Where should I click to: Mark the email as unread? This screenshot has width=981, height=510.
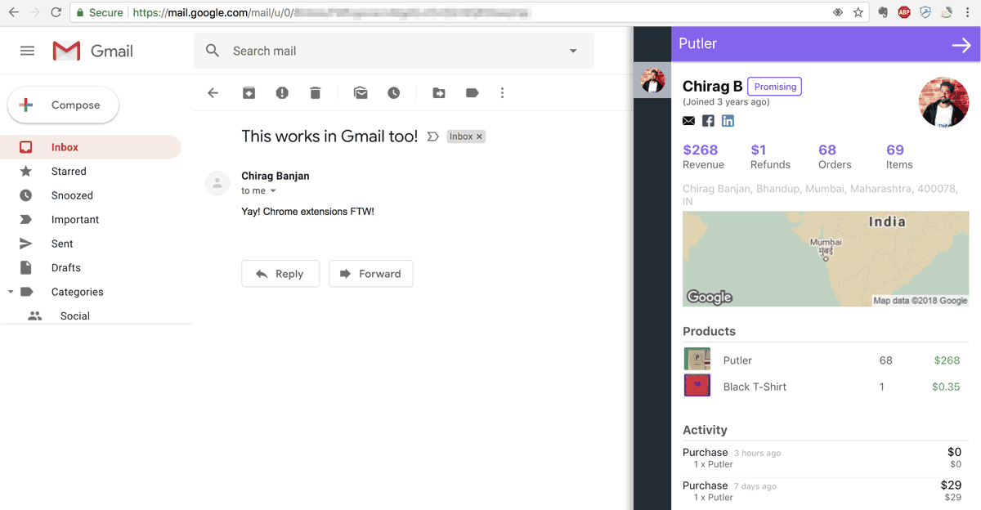[361, 92]
